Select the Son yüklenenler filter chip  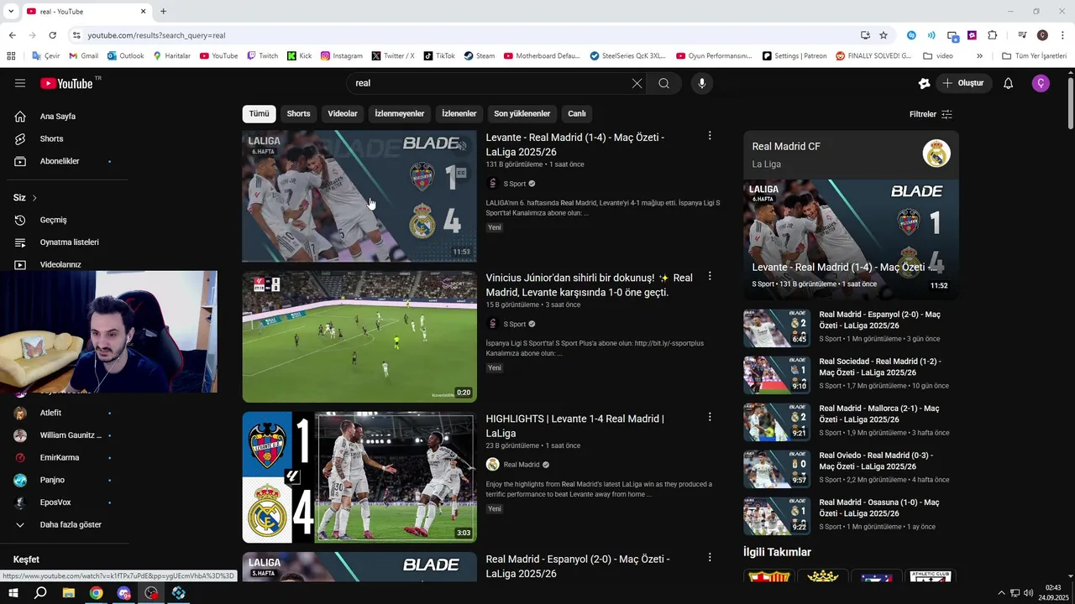(522, 114)
